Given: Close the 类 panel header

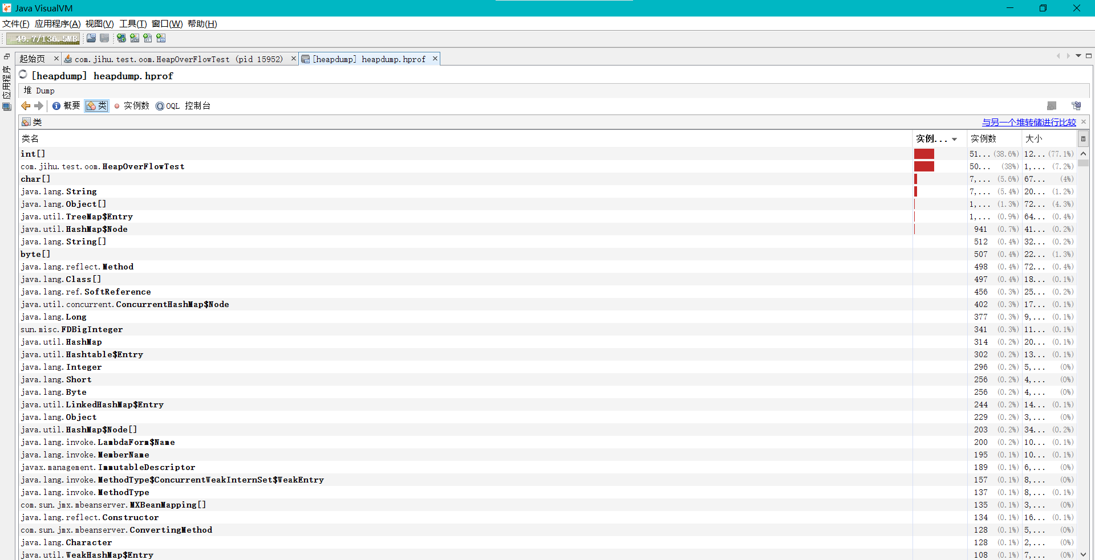Looking at the screenshot, I should coord(1084,122).
